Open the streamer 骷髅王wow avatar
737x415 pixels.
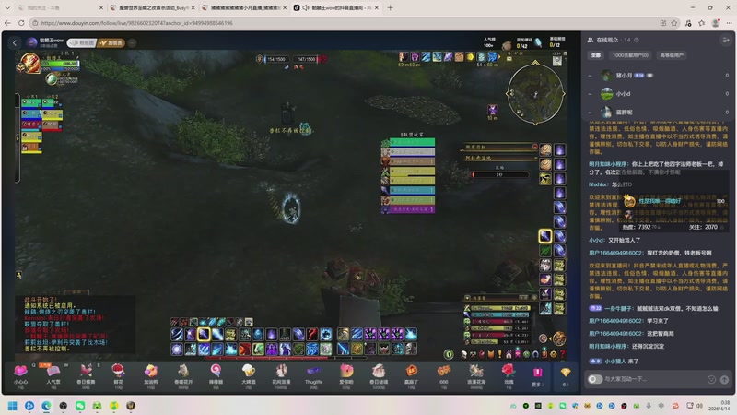[32, 42]
